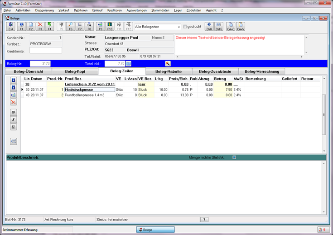This screenshot has width=333, height=235.
Task: Switch to Beleg-Rabatte tab
Action: (169, 71)
